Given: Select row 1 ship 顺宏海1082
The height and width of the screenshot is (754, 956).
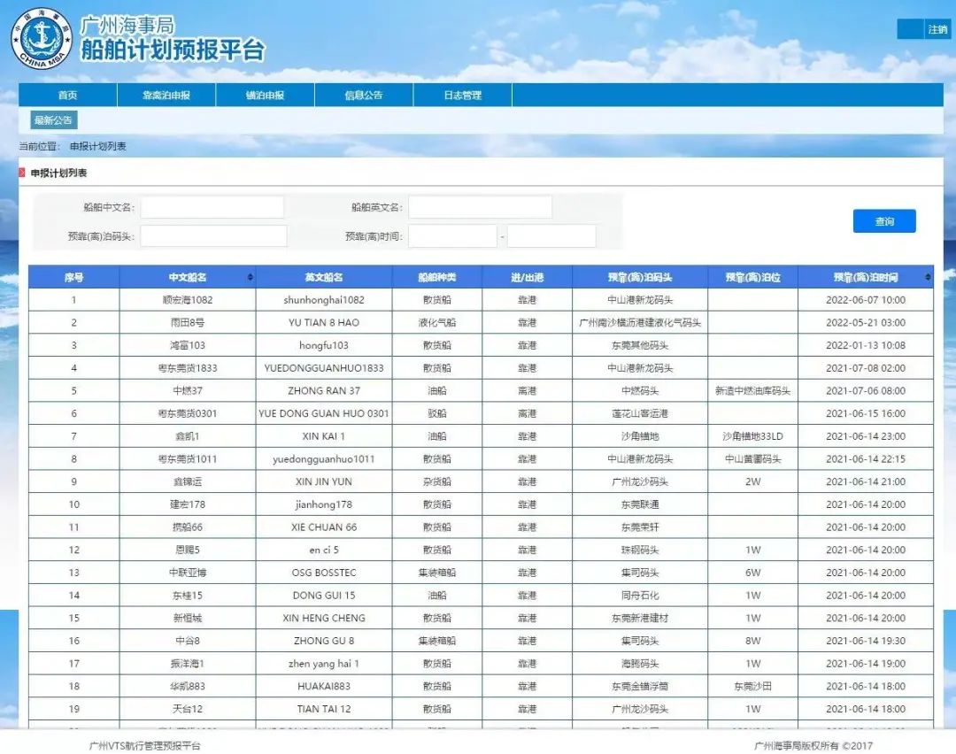Looking at the screenshot, I should tap(187, 300).
